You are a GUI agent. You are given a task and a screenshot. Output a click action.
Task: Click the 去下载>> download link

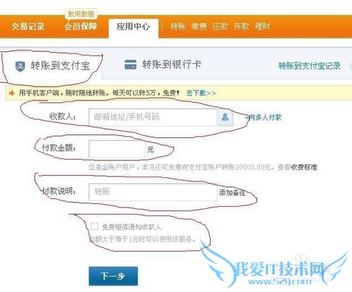pos(201,93)
